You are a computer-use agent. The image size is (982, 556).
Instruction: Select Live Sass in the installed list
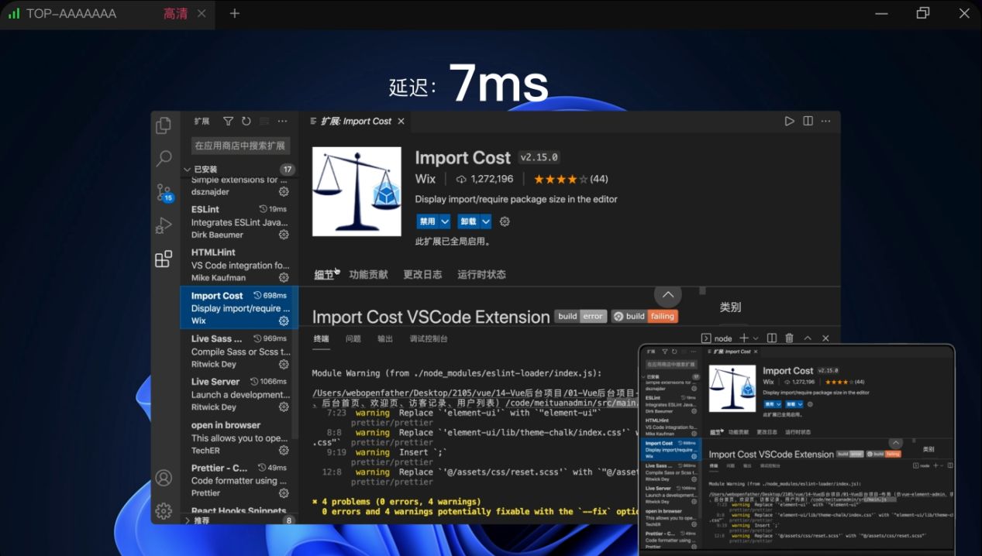coord(239,351)
